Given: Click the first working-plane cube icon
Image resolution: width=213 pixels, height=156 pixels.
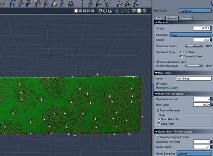Looking at the screenshot, I should click(100, 11).
